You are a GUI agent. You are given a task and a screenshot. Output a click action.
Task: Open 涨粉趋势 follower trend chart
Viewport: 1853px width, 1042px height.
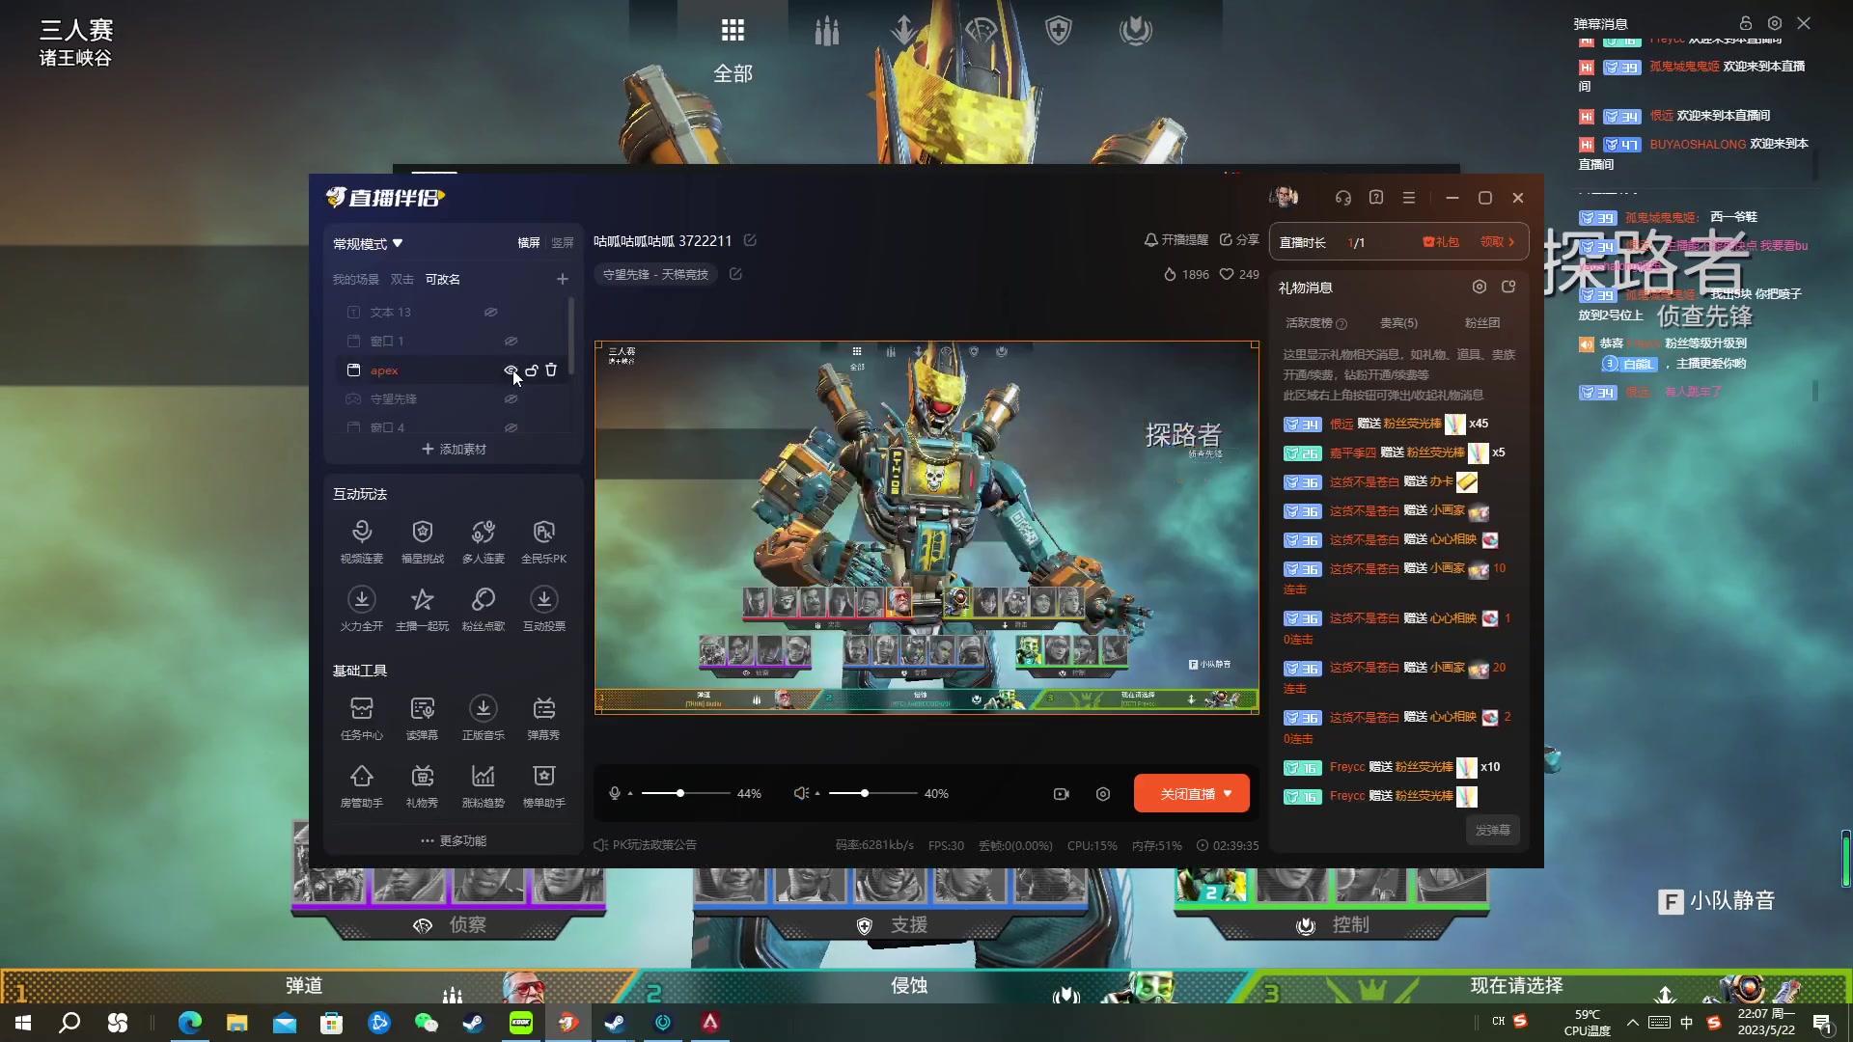[483, 785]
